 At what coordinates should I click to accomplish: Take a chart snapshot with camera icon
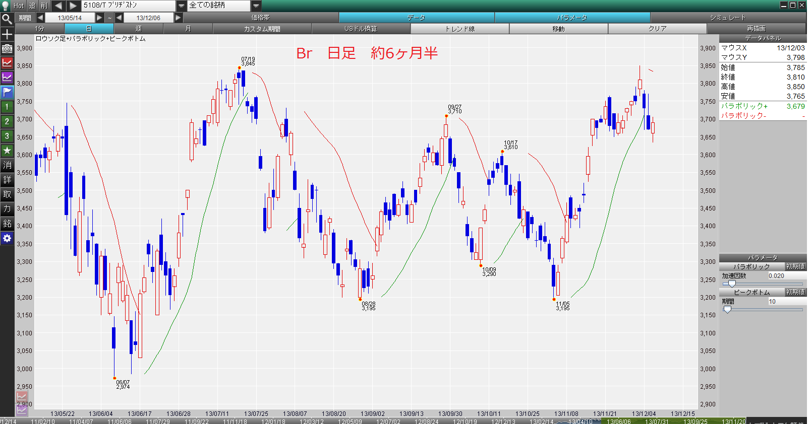7,49
